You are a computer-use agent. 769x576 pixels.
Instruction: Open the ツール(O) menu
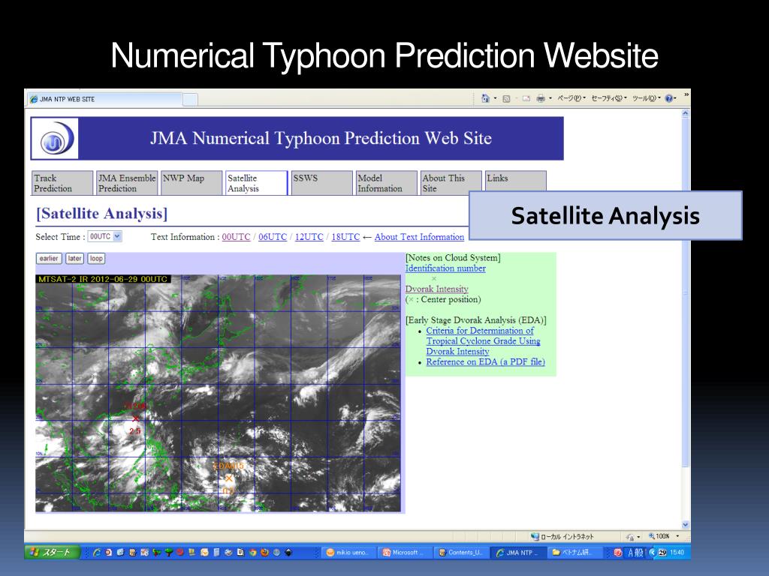(646, 98)
